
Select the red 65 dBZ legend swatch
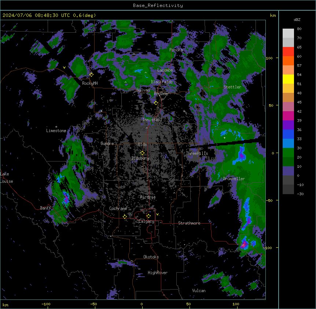(x=288, y=51)
